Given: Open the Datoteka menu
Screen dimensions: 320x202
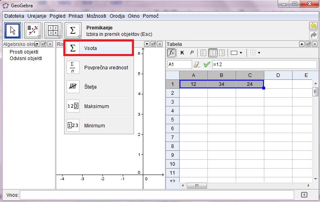Looking at the screenshot, I should point(15,16).
